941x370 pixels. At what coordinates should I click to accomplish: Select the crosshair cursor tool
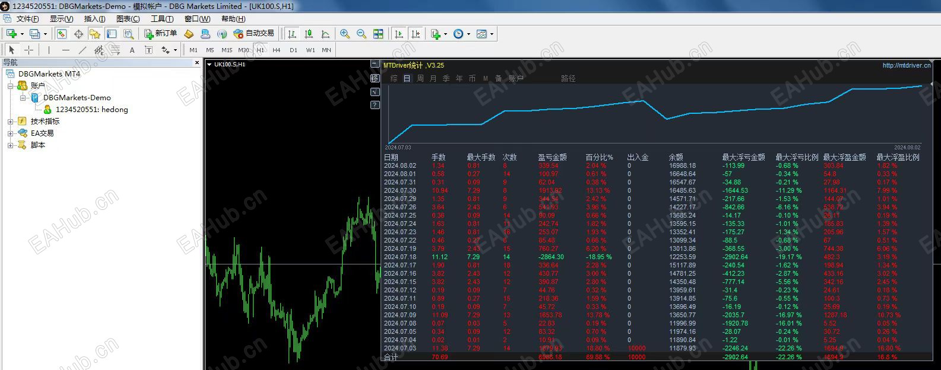[28, 50]
